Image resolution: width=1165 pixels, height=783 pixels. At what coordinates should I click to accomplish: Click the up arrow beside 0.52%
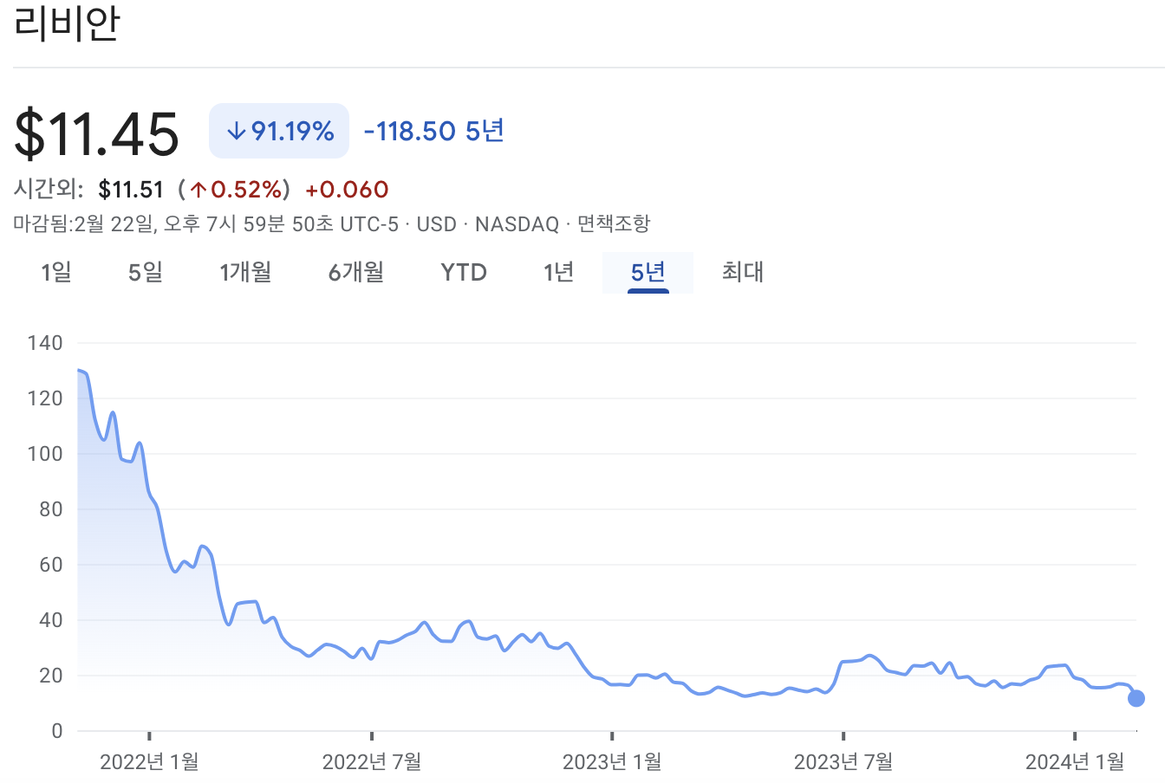click(199, 190)
